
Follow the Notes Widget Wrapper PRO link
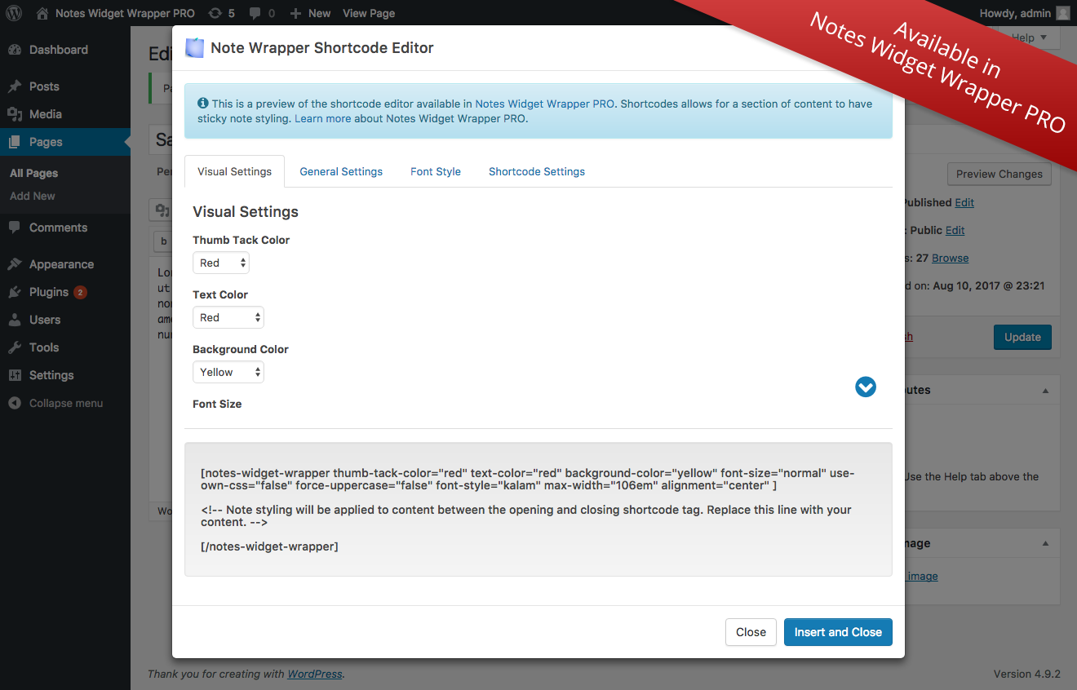click(x=544, y=104)
